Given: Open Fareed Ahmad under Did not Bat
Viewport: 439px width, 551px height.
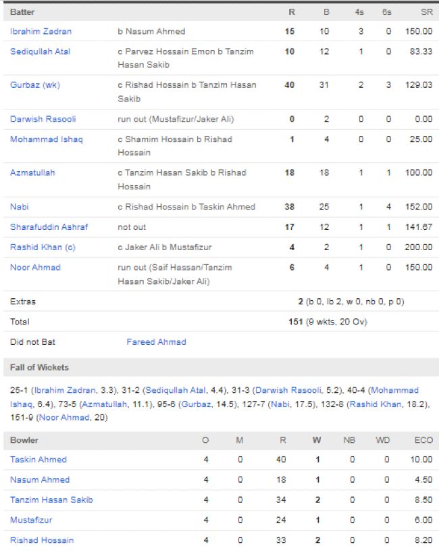Looking at the screenshot, I should (x=156, y=342).
